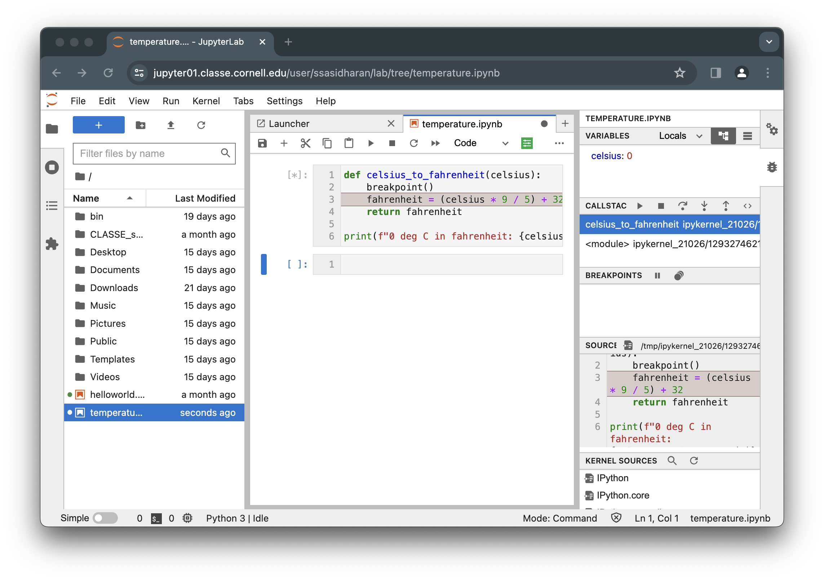The image size is (824, 580).
Task: Click the debugger step over icon
Action: click(x=682, y=206)
